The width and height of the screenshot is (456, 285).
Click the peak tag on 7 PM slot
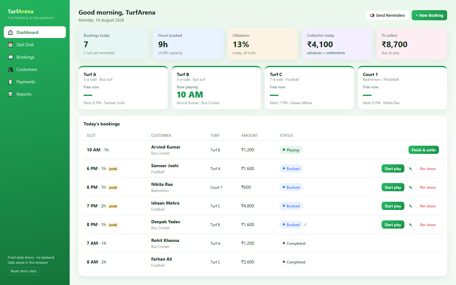pos(113,206)
